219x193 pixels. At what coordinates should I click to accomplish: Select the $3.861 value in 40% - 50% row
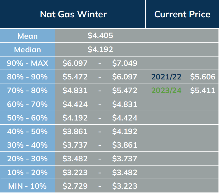click(75, 131)
